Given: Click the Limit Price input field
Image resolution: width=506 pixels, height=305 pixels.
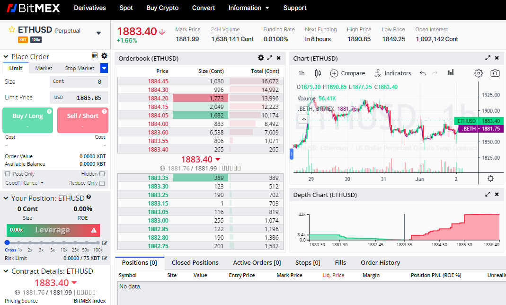Looking at the screenshot, I should [79, 98].
